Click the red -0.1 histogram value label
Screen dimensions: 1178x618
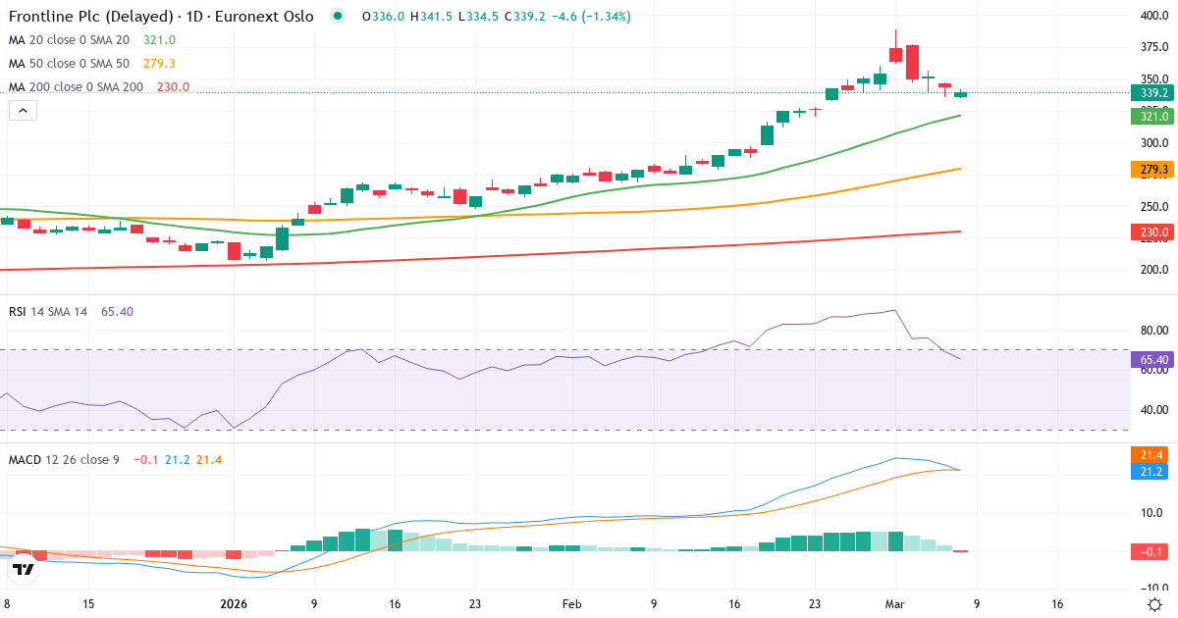[1152, 551]
